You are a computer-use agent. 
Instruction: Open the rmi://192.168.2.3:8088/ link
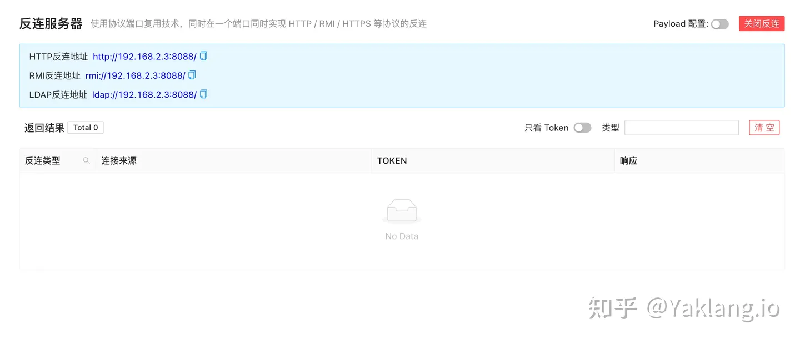[135, 75]
